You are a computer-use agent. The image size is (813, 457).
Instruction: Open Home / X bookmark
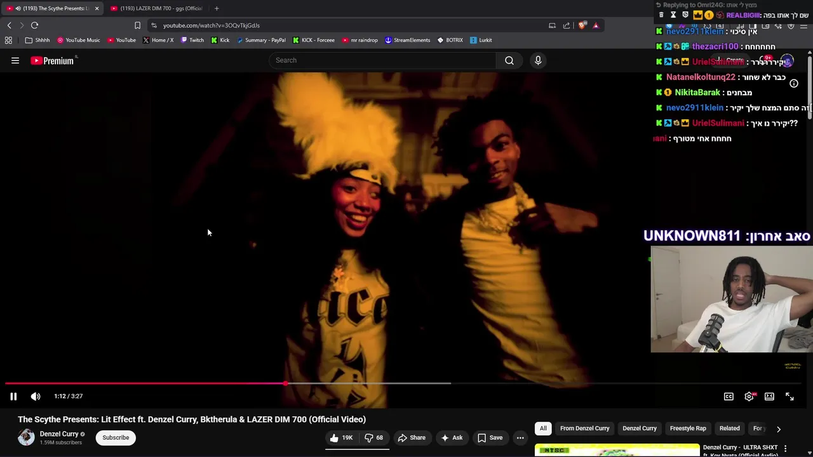pyautogui.click(x=158, y=40)
